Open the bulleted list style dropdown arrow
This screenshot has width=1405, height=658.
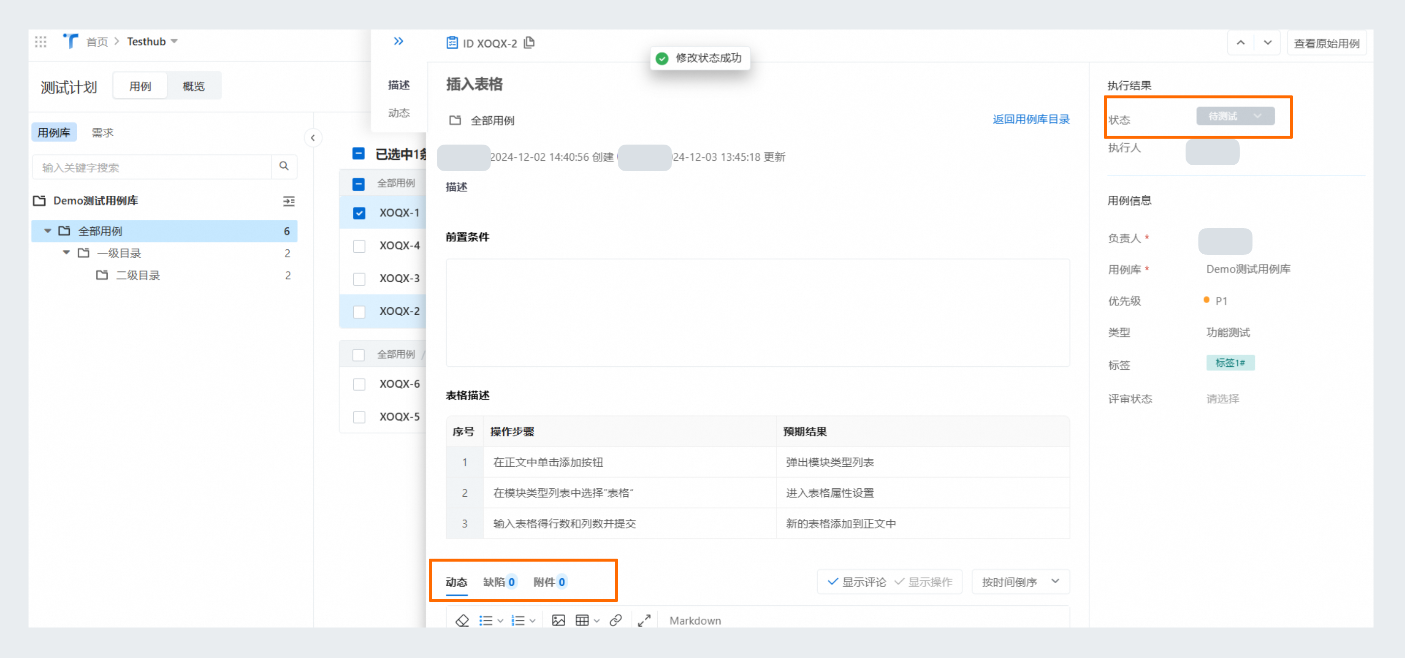500,621
